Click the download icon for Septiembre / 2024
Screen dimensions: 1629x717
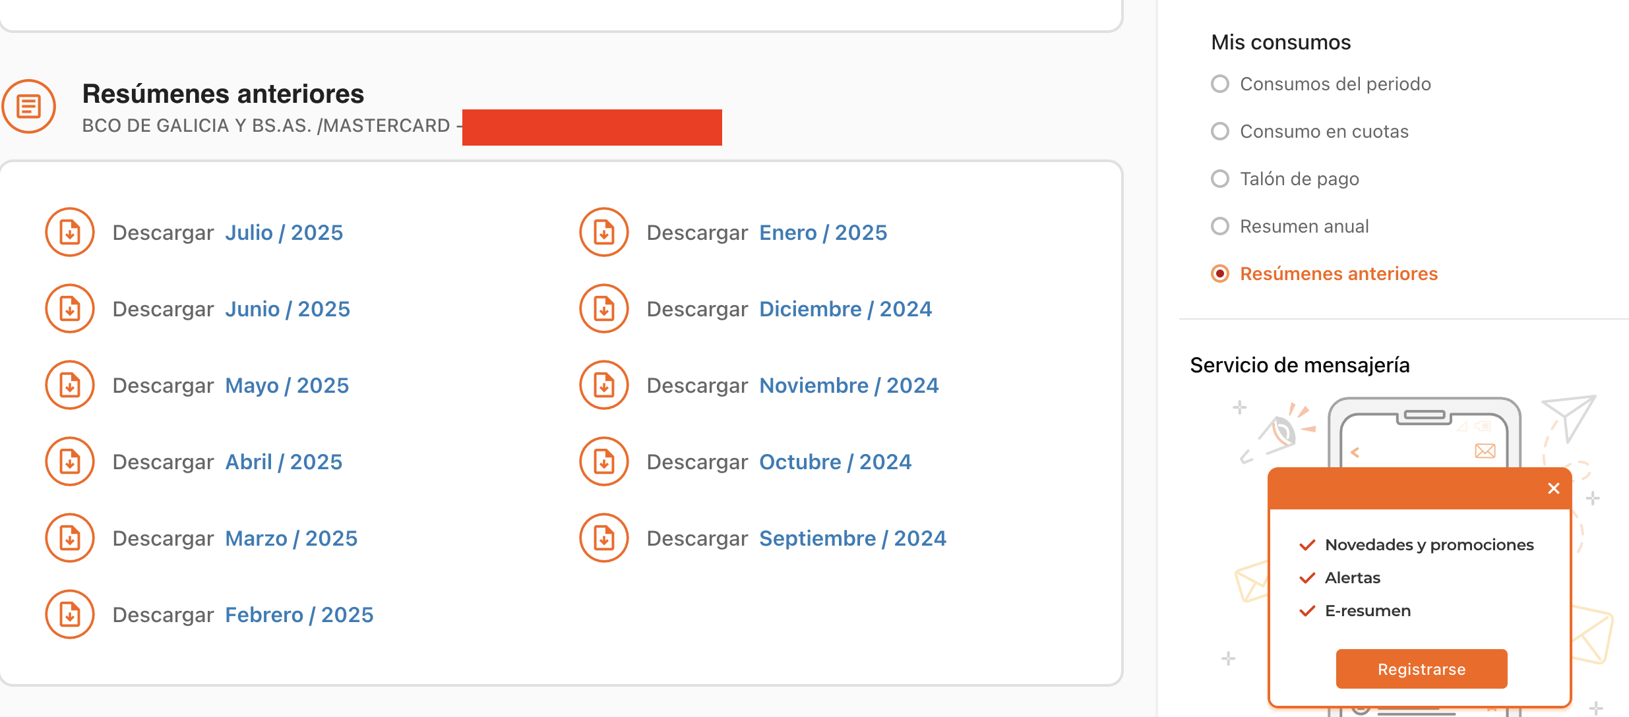click(x=604, y=538)
